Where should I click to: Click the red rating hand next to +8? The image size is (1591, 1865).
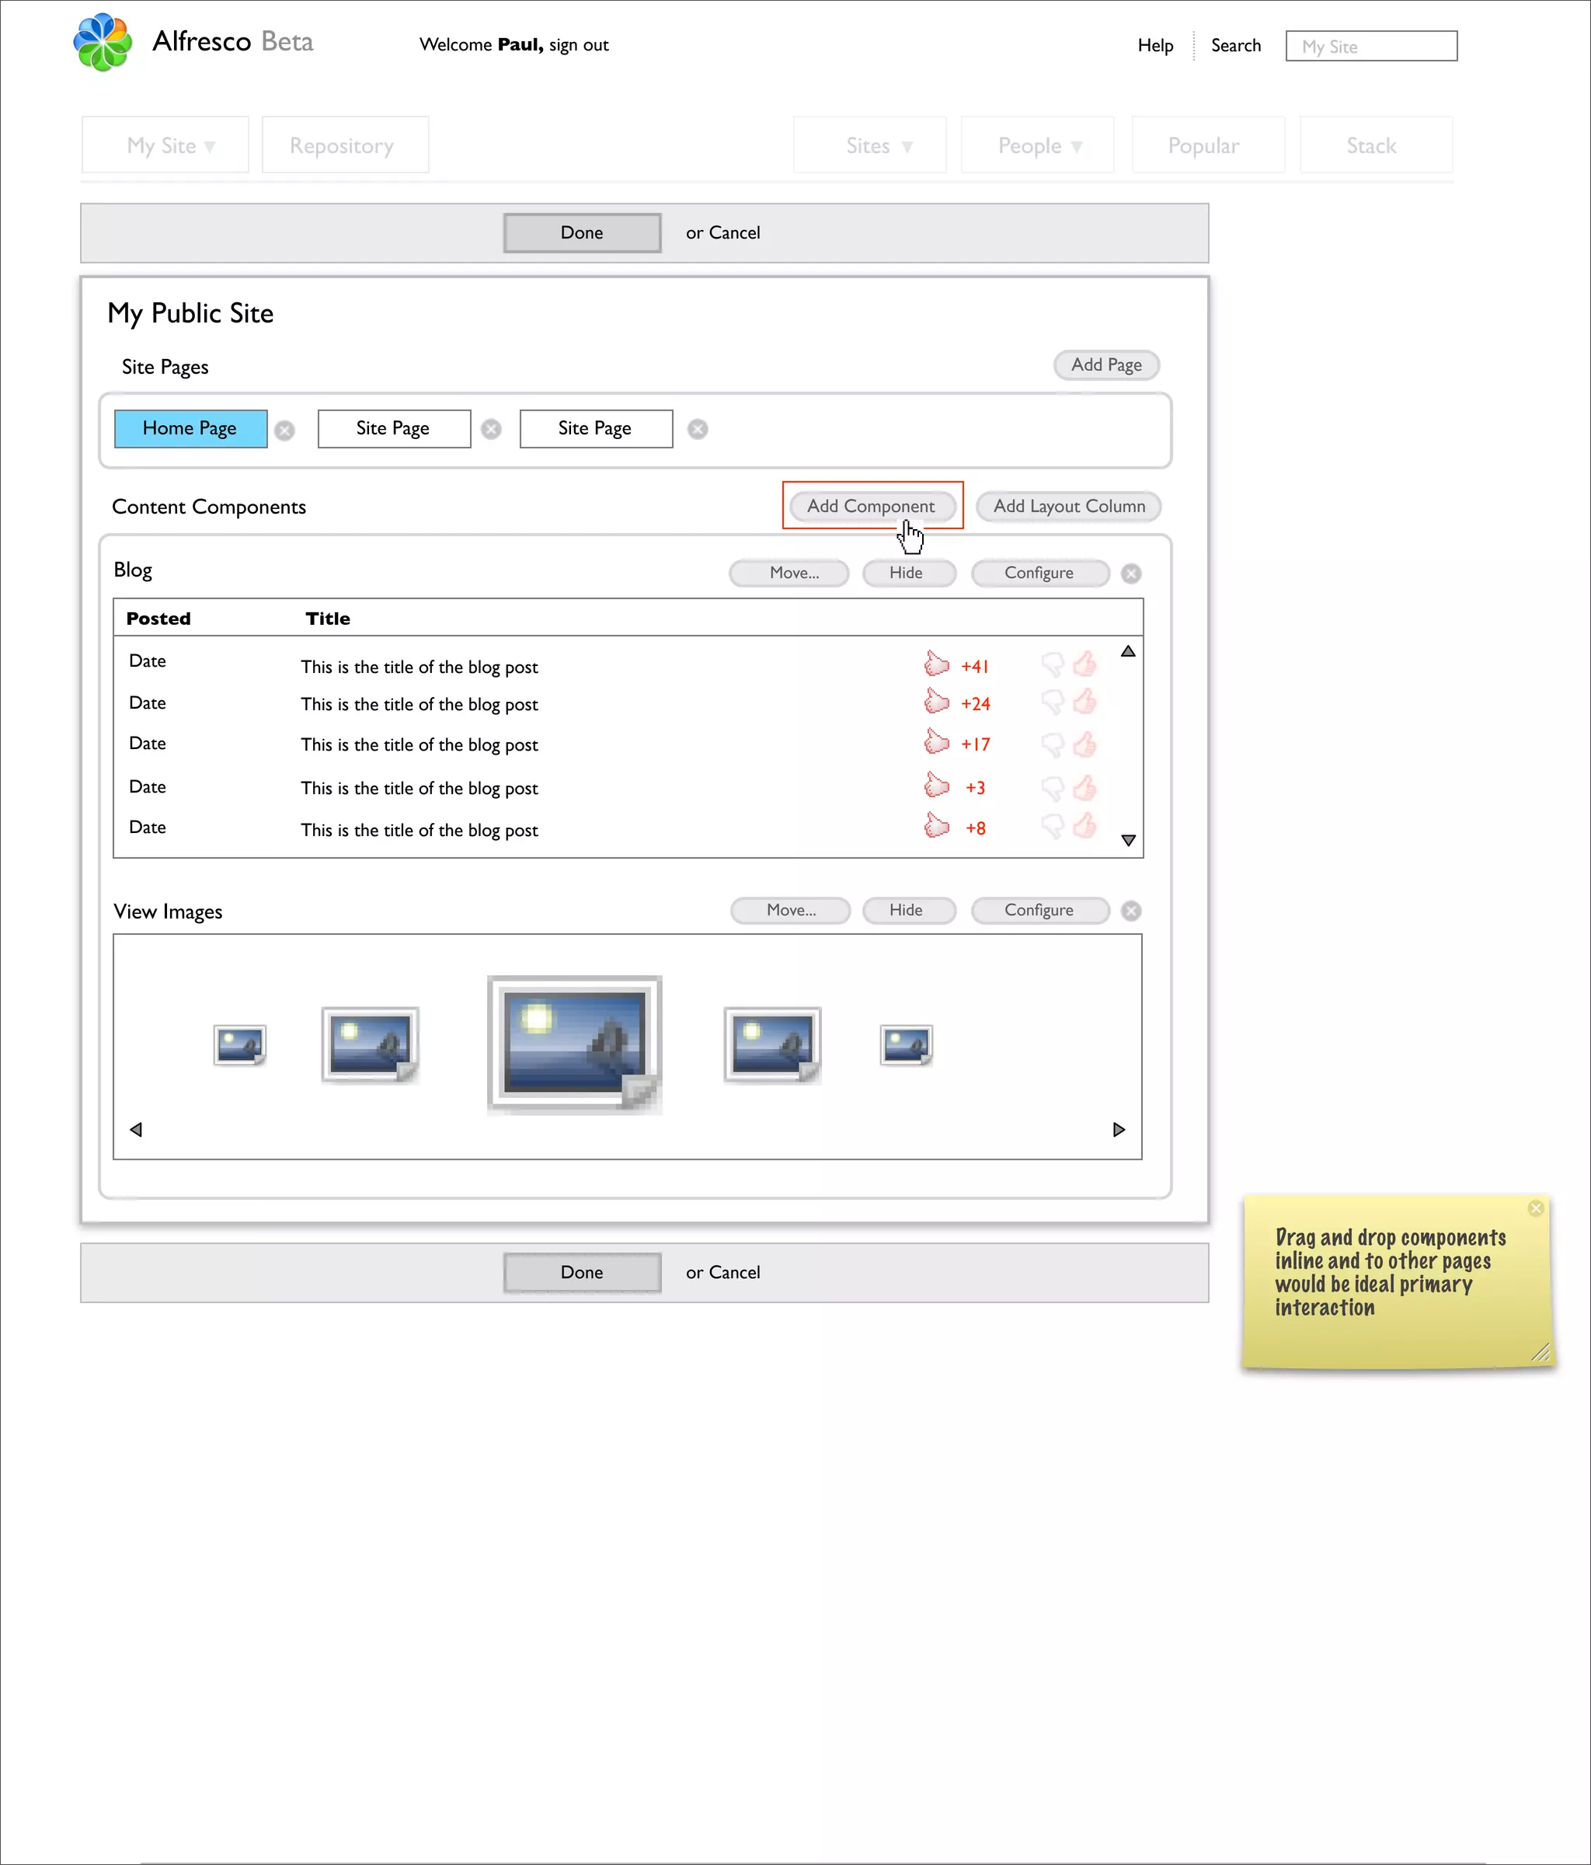(x=937, y=825)
